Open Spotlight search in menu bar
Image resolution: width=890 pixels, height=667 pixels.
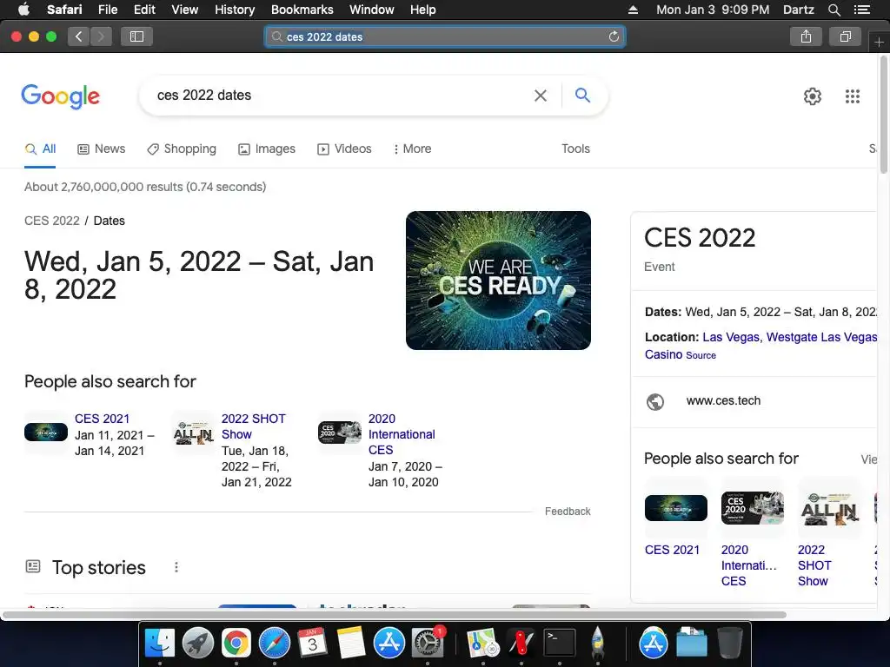(834, 10)
